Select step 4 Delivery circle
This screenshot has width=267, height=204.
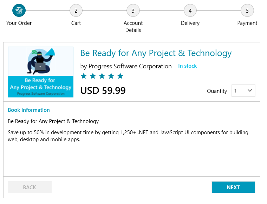(x=190, y=11)
